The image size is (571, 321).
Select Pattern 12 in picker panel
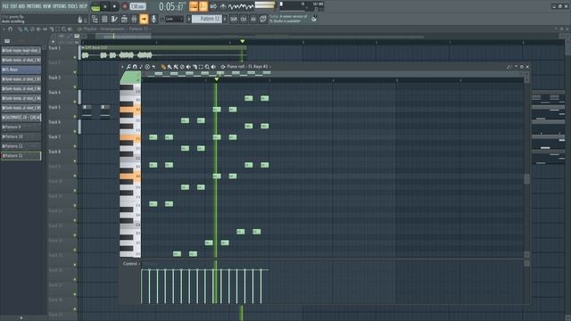(x=21, y=156)
